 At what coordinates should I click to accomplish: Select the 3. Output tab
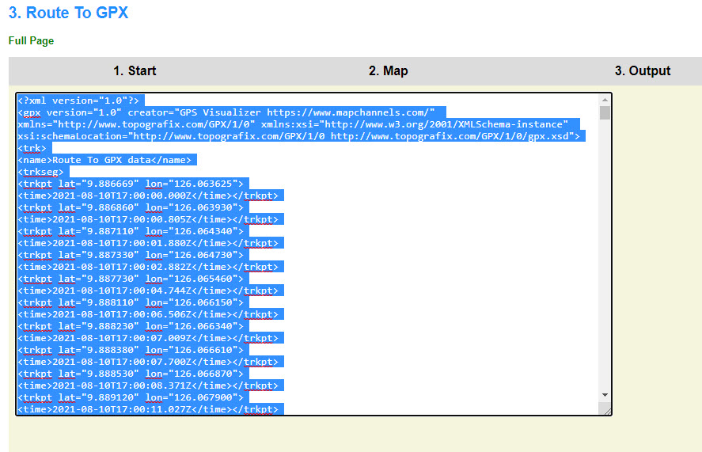[x=642, y=70]
